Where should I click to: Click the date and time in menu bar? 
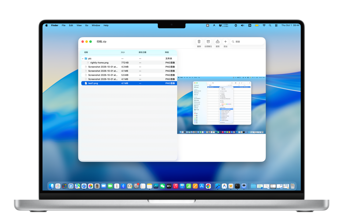(290, 25)
